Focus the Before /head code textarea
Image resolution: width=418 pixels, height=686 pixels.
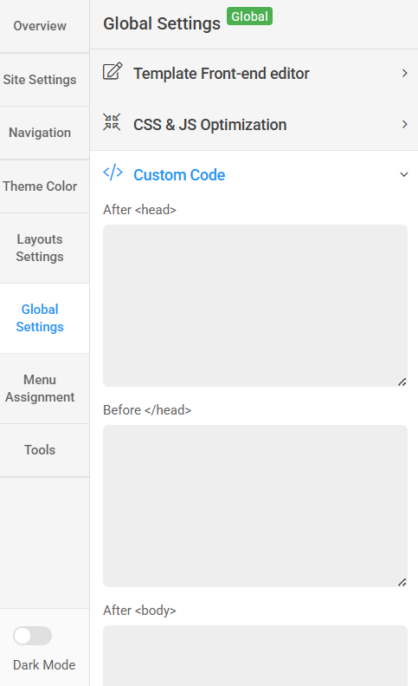click(255, 506)
